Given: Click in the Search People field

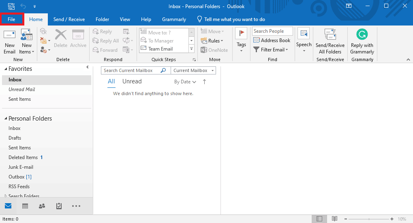Looking at the screenshot, I should 272,31.
